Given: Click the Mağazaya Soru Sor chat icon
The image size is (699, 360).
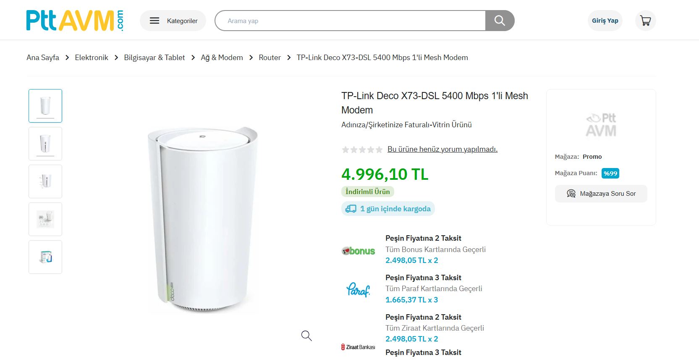Looking at the screenshot, I should [x=571, y=194].
